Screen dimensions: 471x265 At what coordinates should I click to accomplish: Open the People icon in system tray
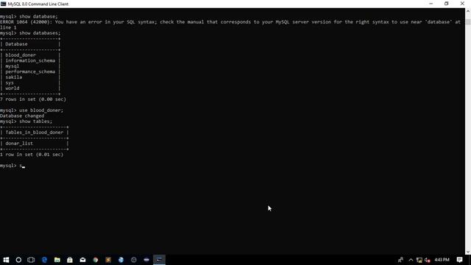[400, 260]
